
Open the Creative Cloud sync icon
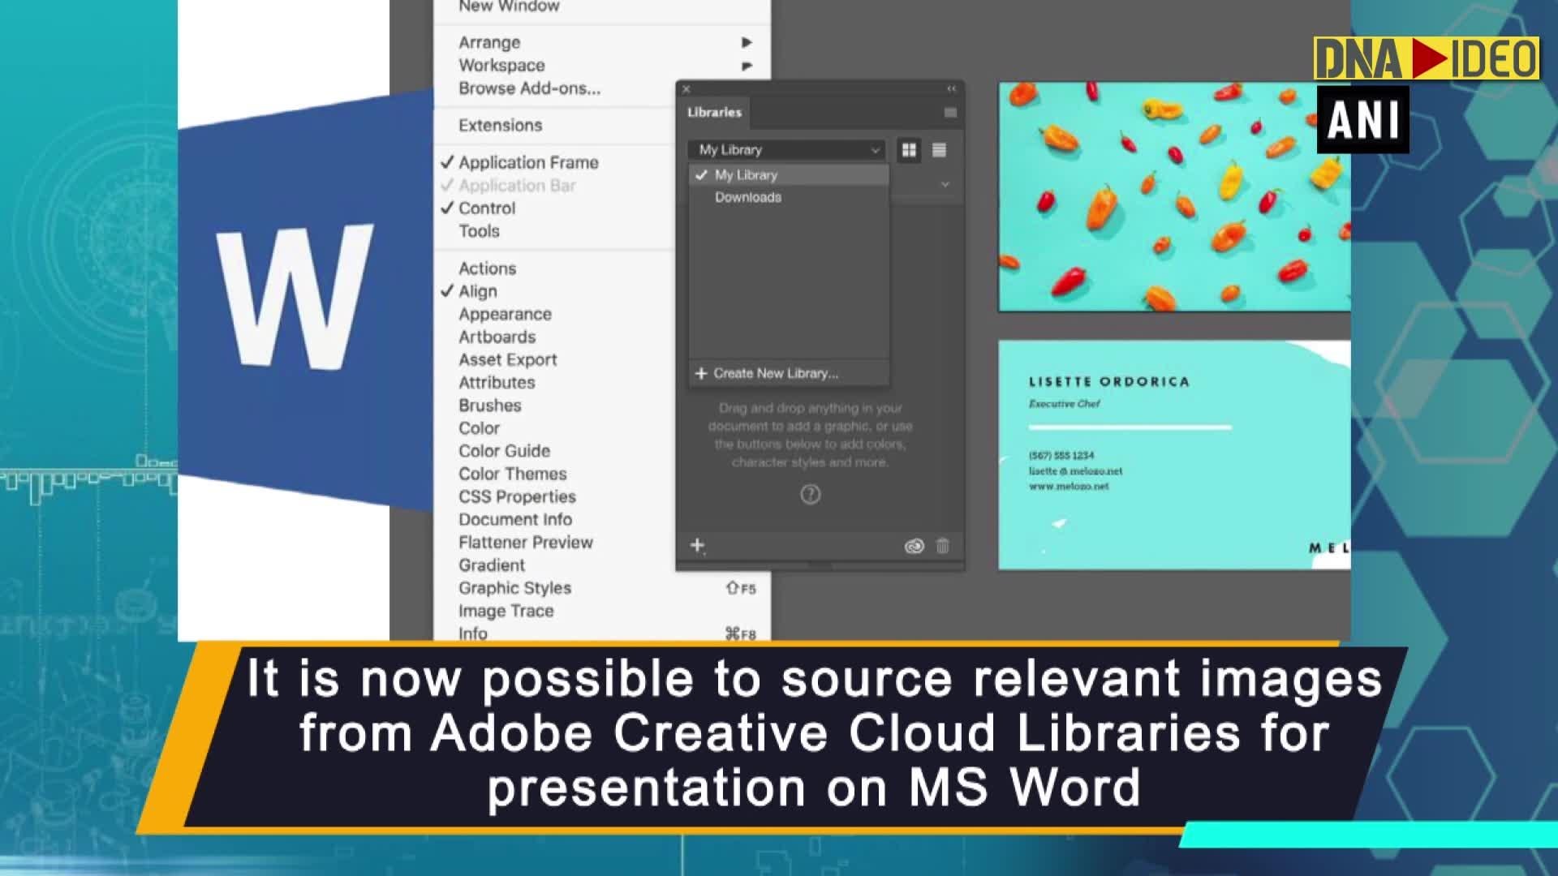(914, 546)
